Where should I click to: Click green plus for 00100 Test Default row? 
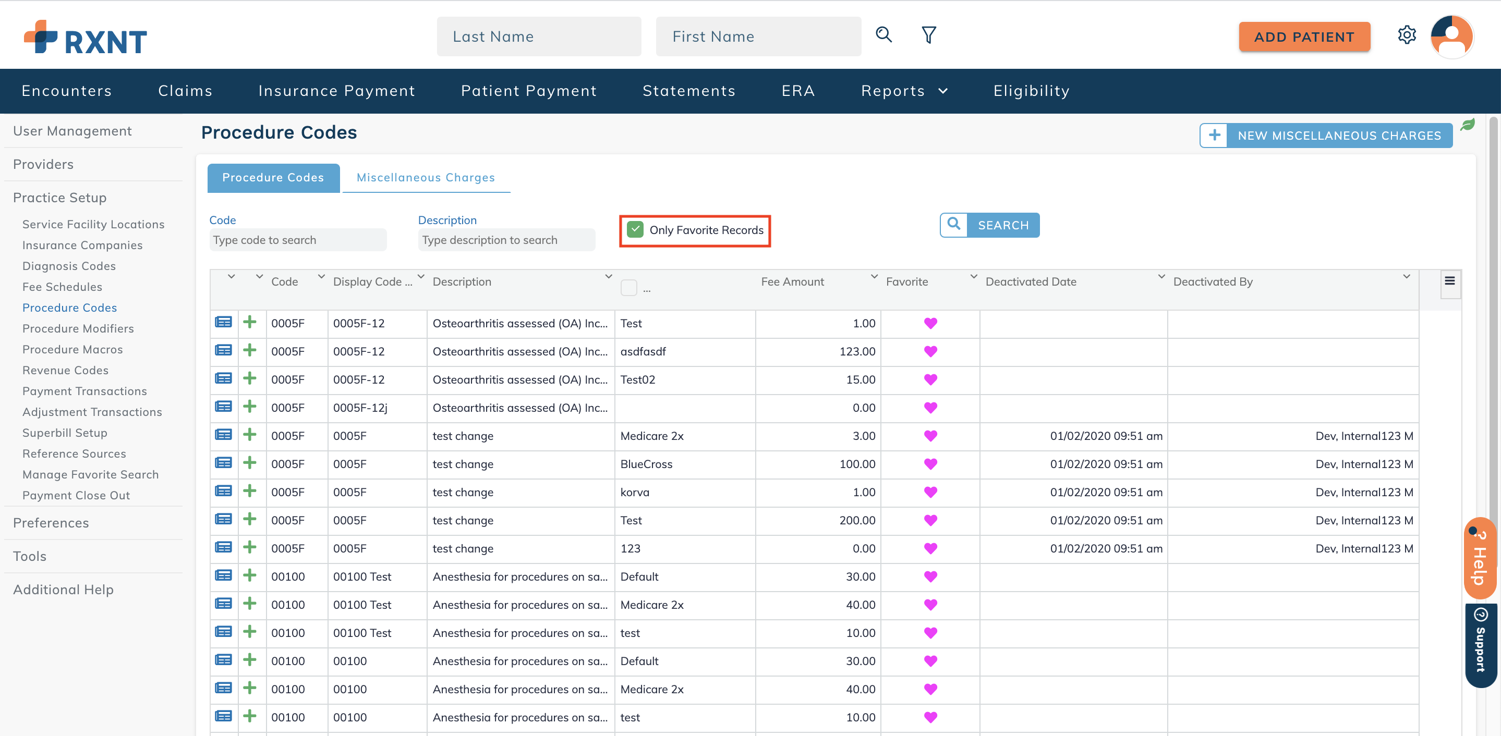click(249, 576)
